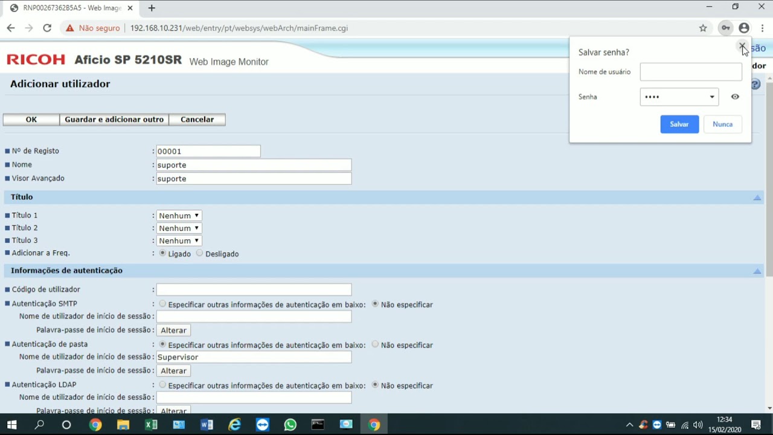
Task: Click the Código de utilizador field
Action: click(x=254, y=290)
